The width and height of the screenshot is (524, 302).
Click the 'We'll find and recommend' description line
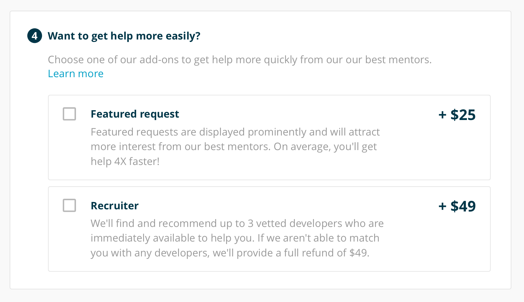coord(237,224)
